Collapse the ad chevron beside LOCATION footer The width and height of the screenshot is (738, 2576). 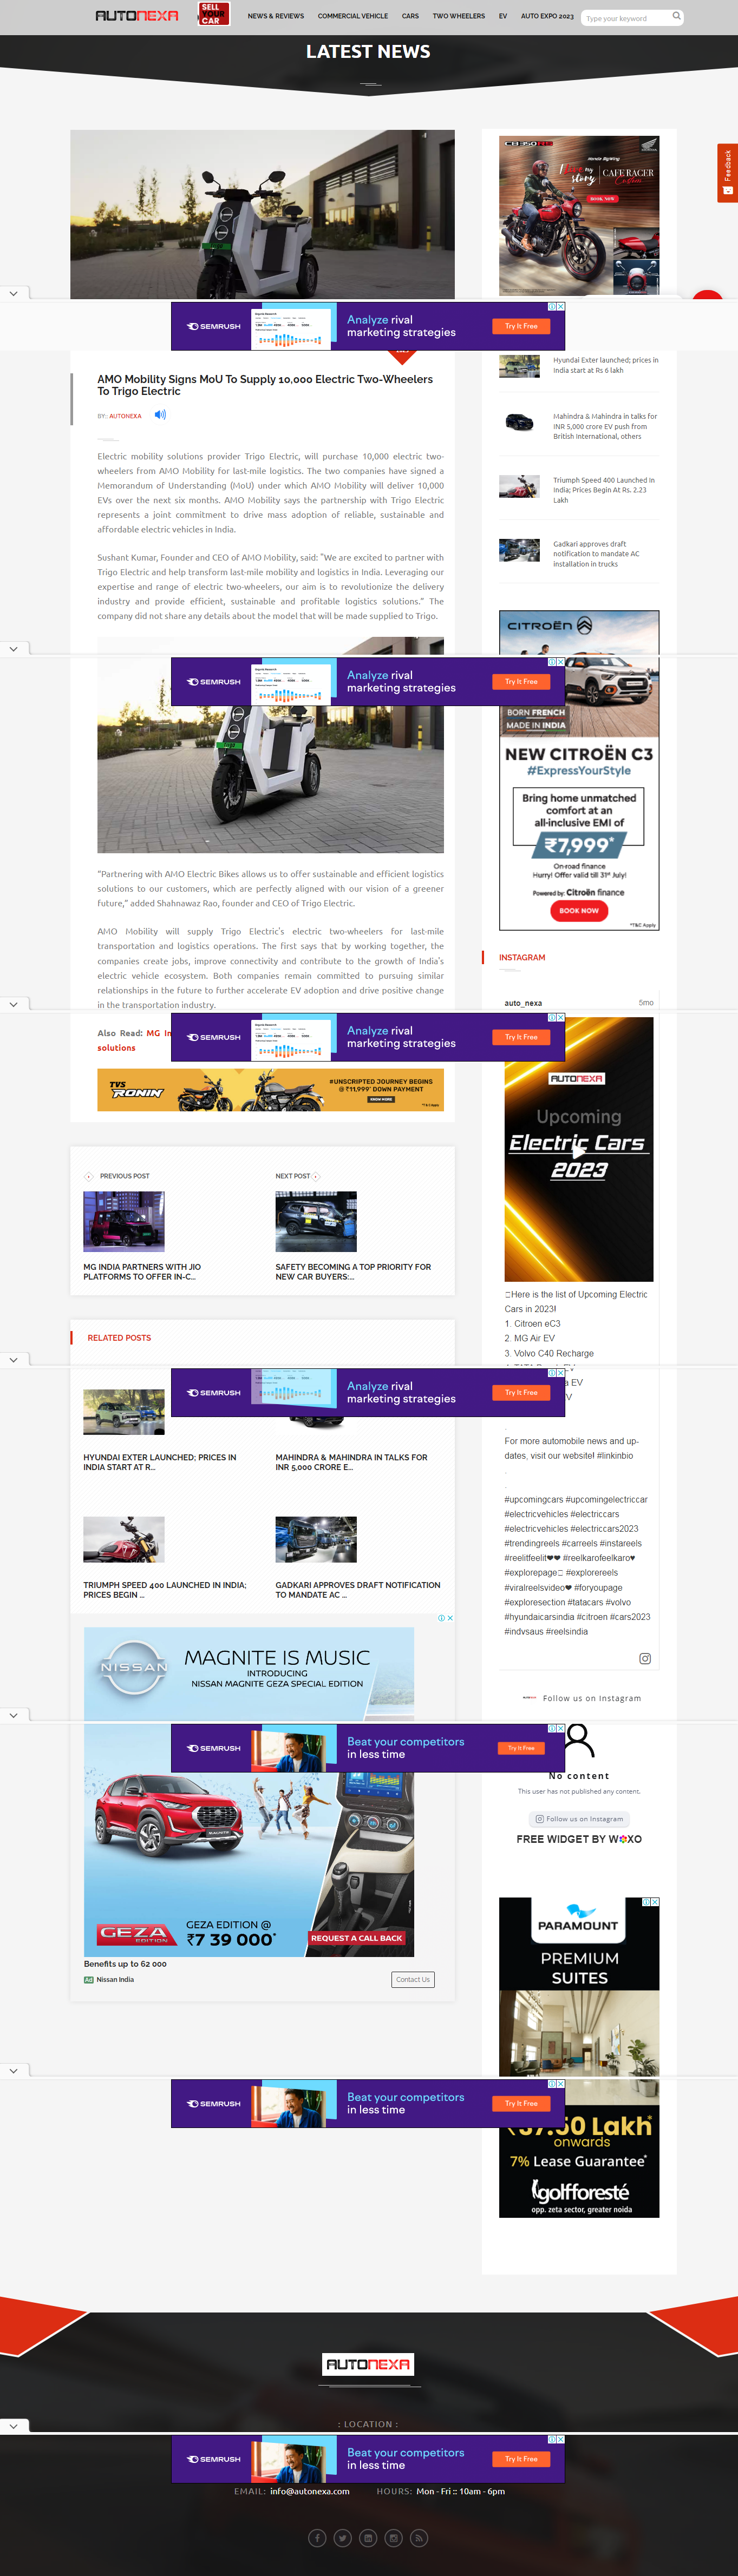click(13, 2425)
